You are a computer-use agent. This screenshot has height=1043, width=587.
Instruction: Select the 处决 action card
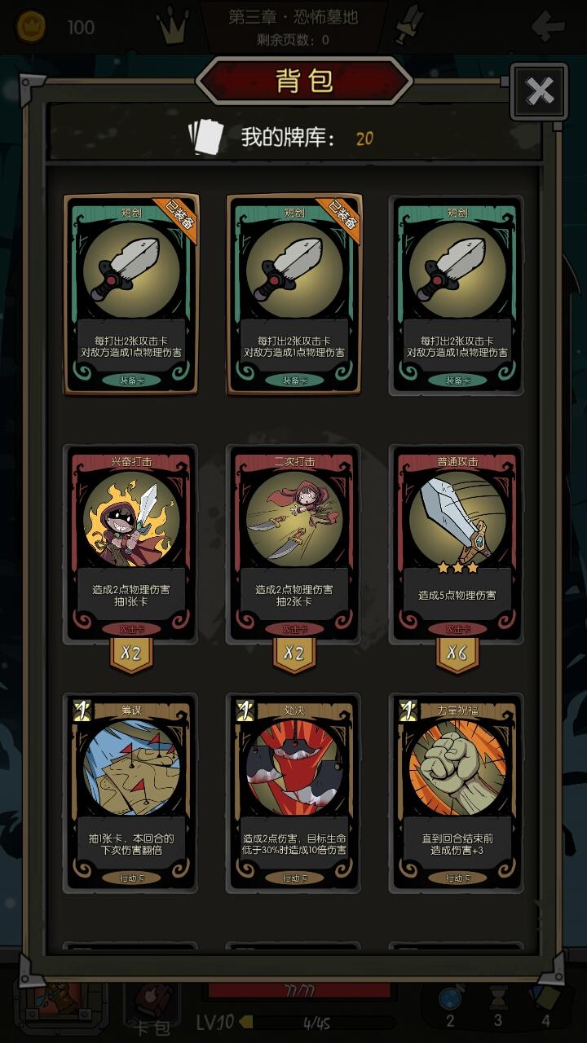(294, 793)
